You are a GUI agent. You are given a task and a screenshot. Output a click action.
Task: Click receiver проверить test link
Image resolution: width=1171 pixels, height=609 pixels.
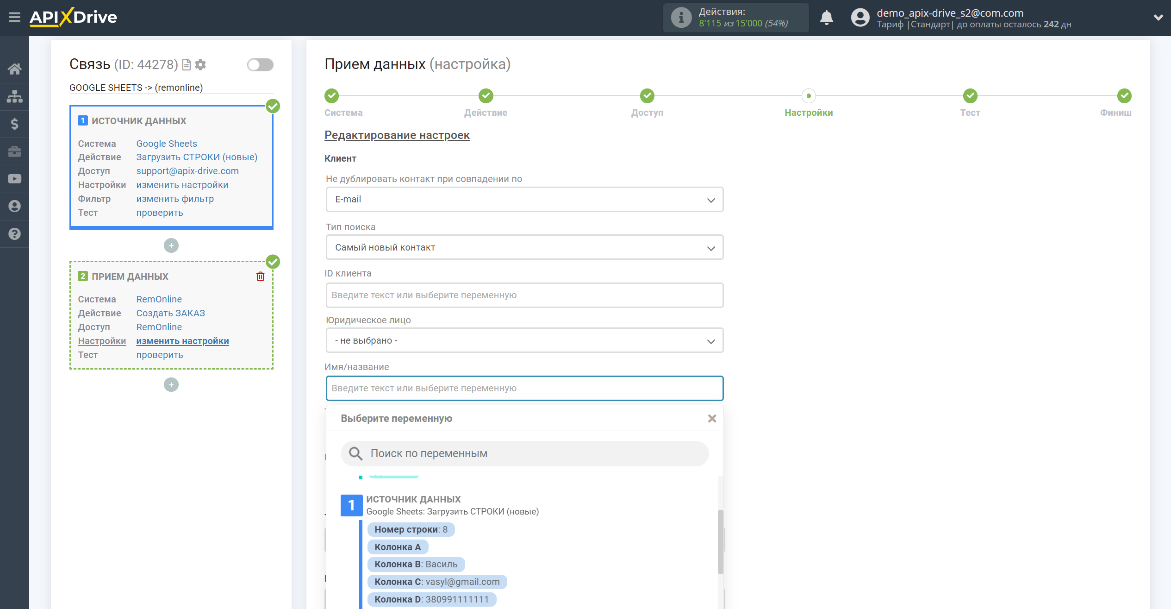(160, 355)
